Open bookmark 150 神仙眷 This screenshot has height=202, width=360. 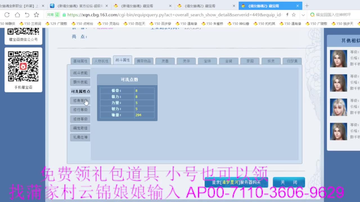(238, 24)
